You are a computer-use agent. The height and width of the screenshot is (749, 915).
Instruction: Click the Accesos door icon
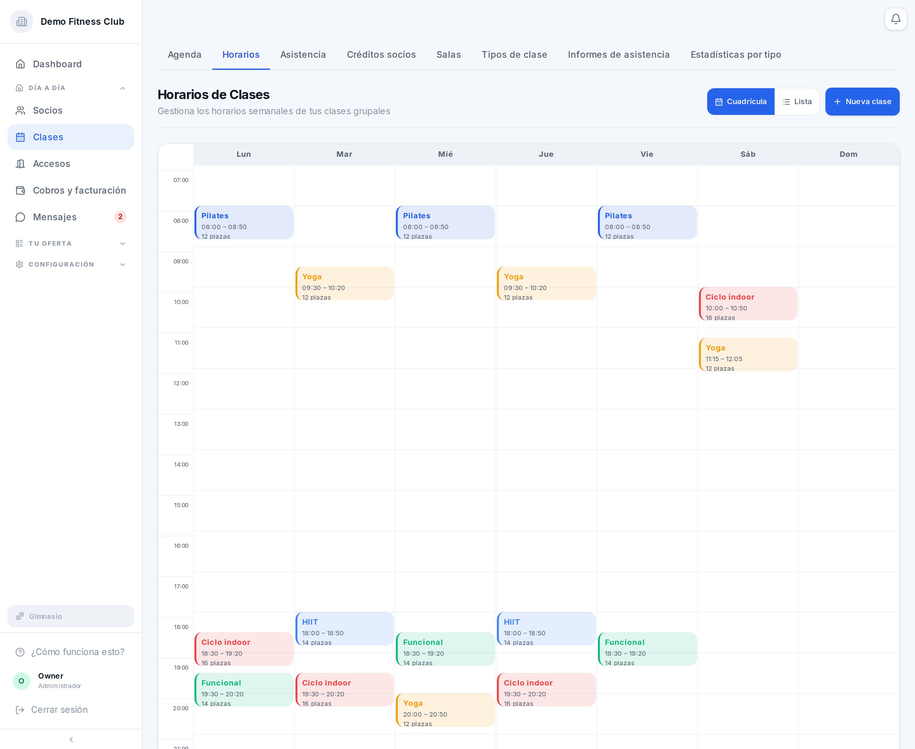tap(20, 164)
